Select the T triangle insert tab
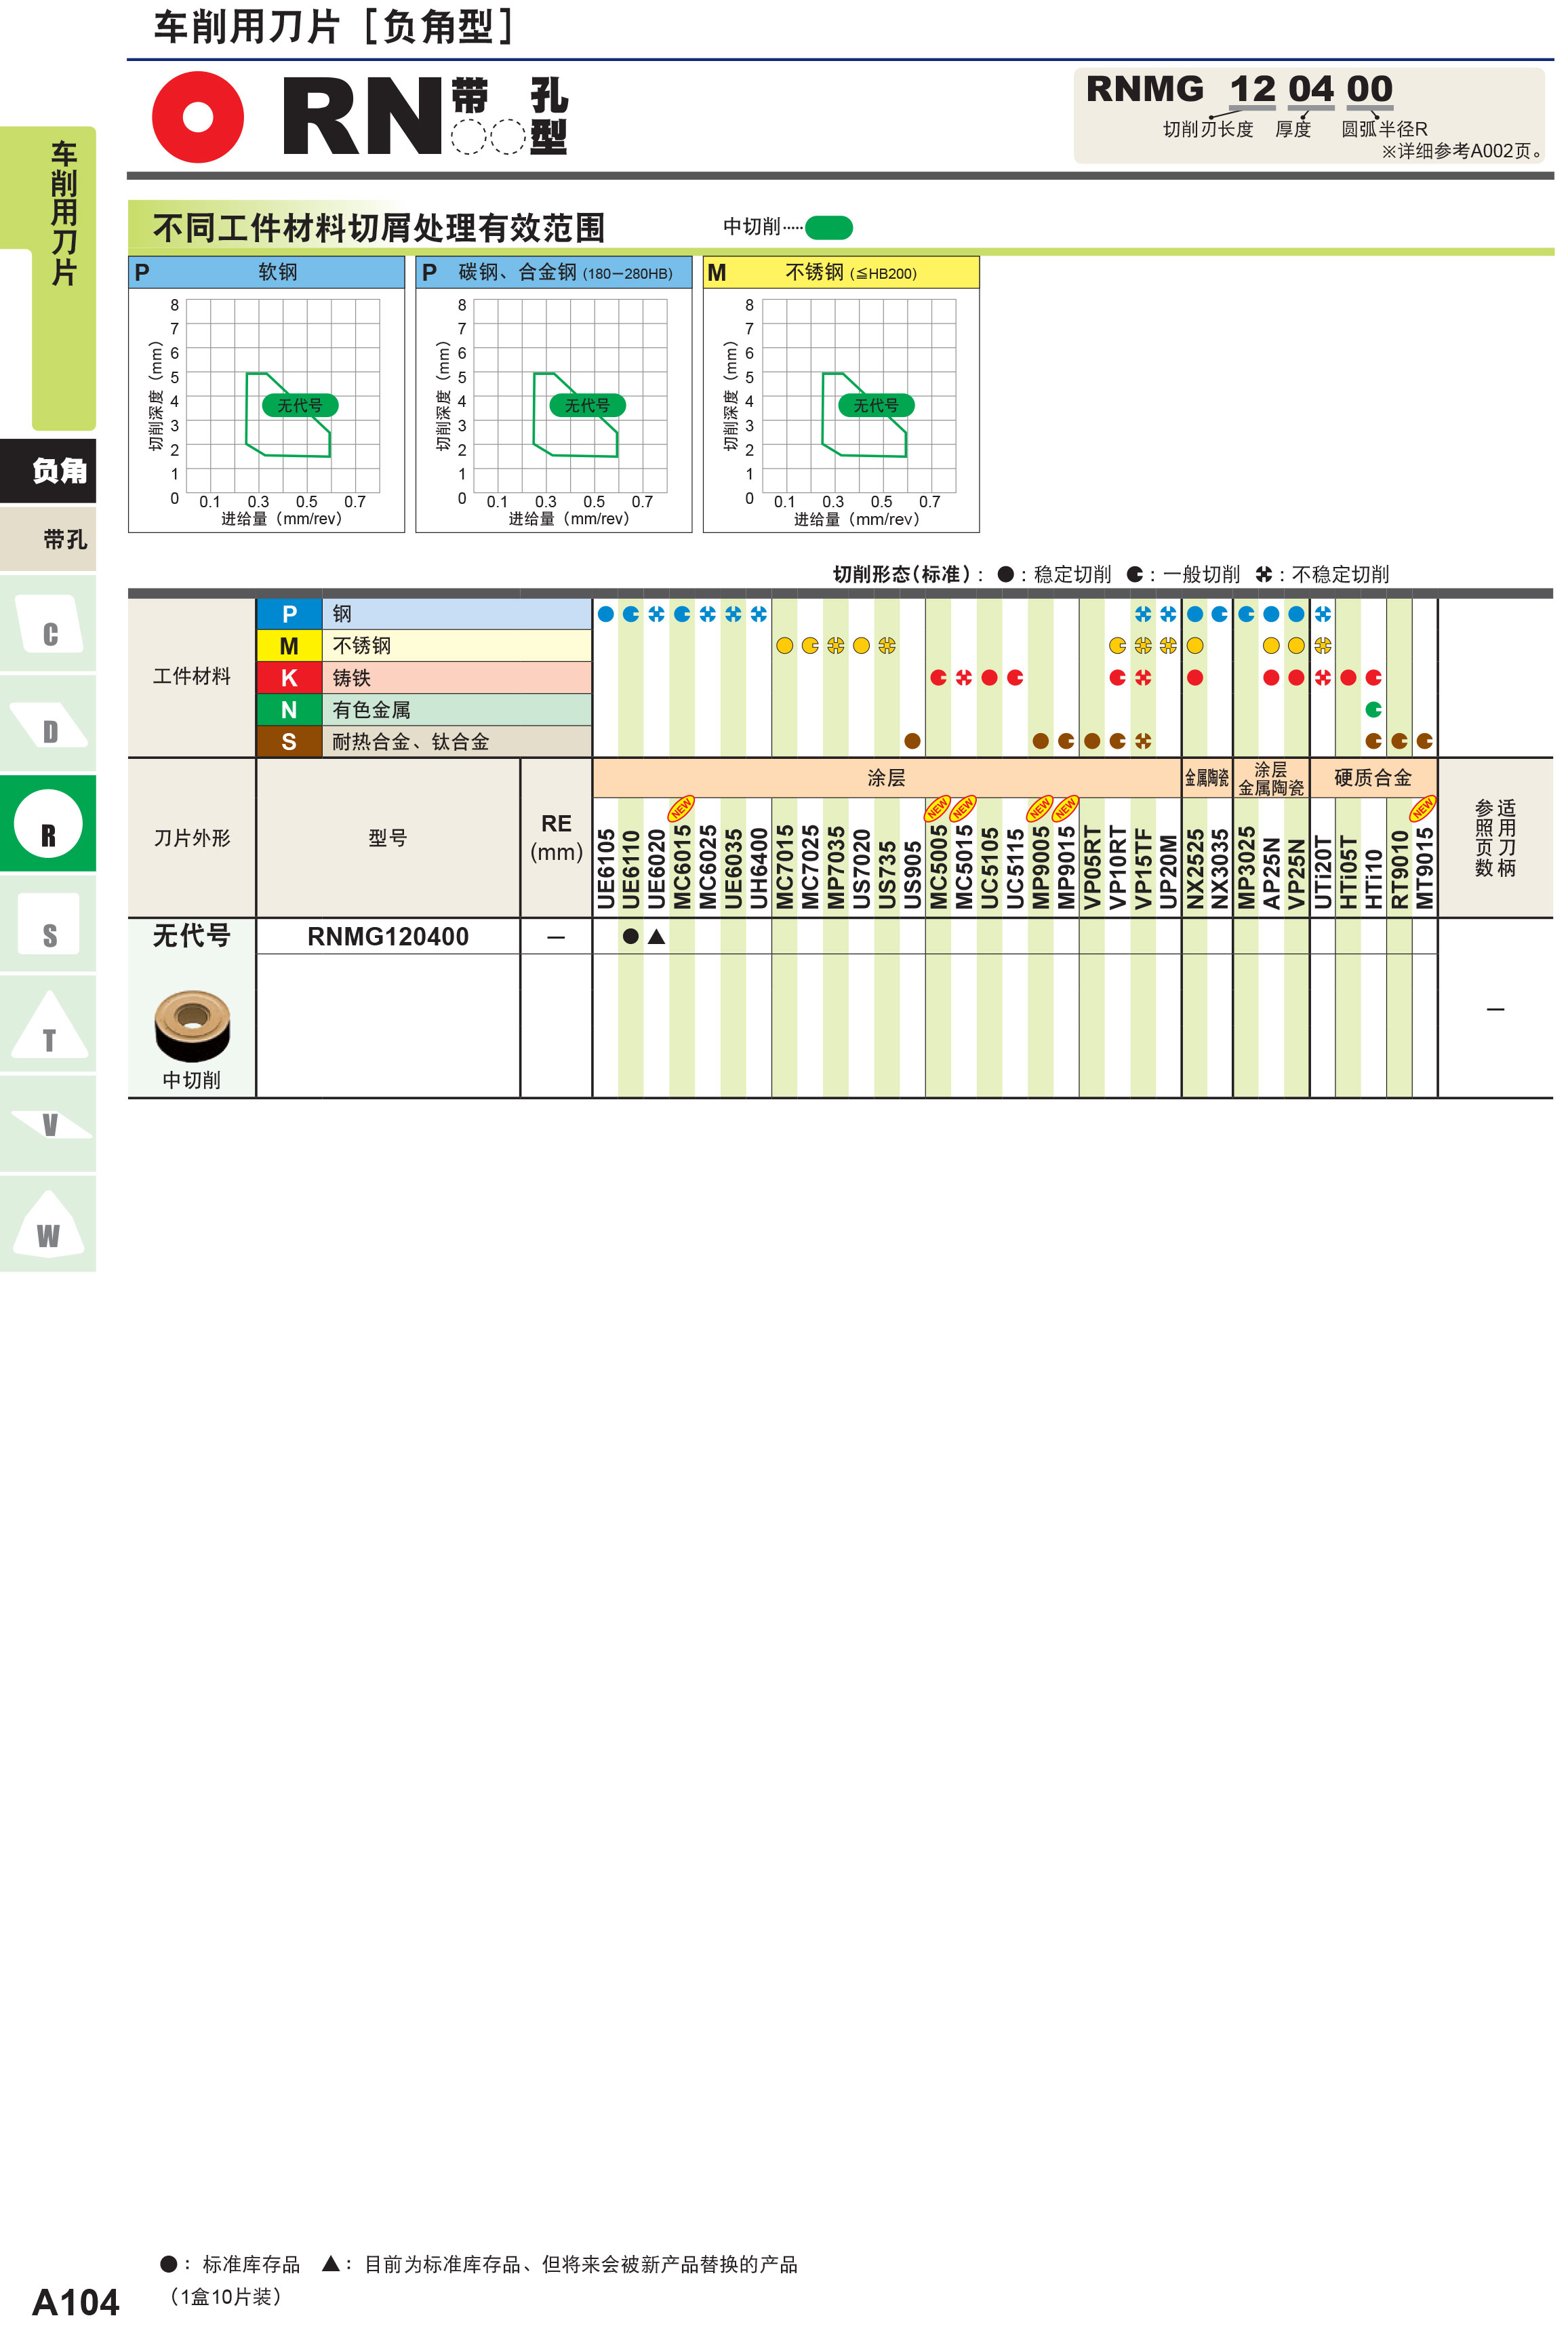This screenshot has width=1568, height=2337. coord(48,1023)
